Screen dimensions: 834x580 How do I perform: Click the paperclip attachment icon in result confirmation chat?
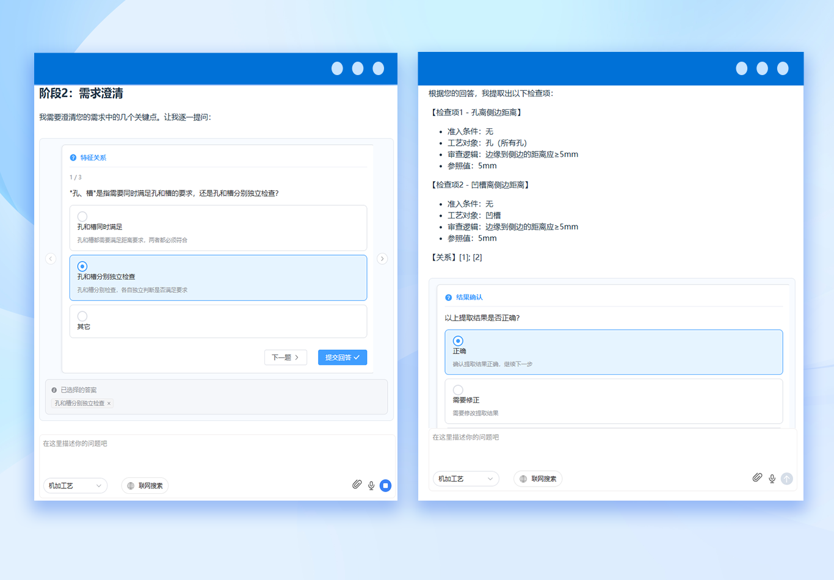pyautogui.click(x=757, y=478)
